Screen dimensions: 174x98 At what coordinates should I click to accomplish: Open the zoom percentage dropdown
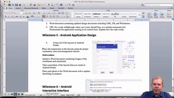70,5
